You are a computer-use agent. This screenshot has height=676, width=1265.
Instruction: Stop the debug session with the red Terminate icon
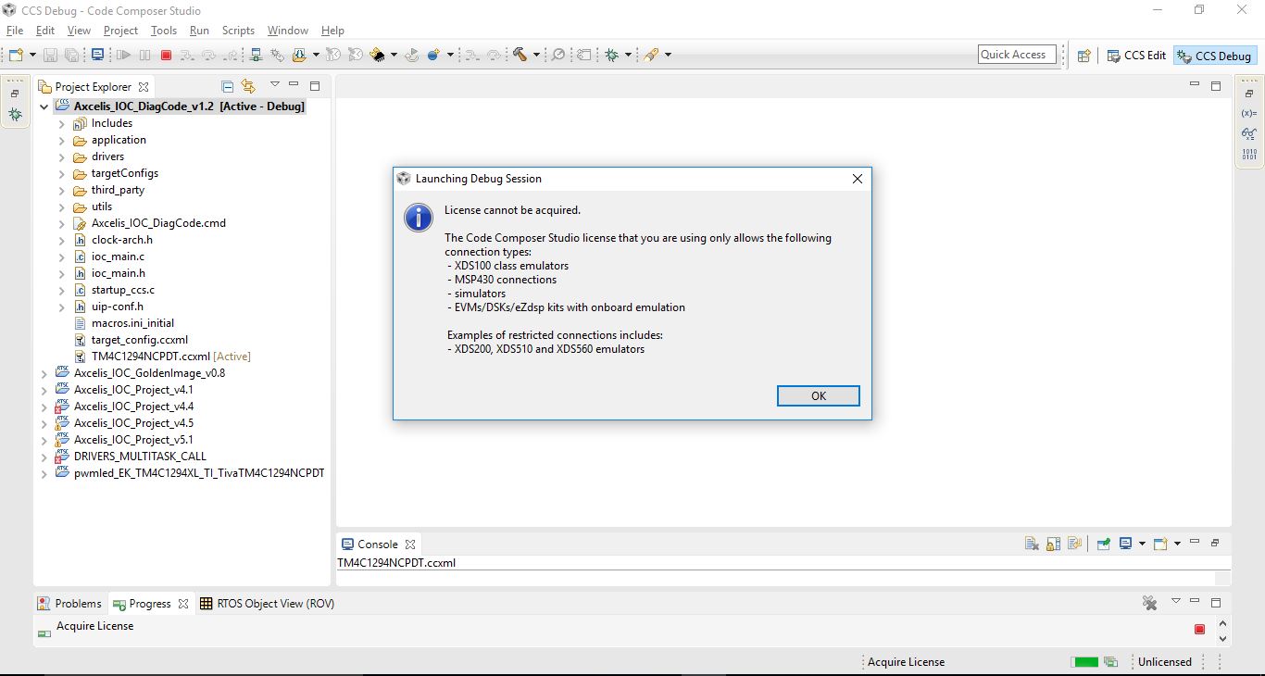pos(167,56)
